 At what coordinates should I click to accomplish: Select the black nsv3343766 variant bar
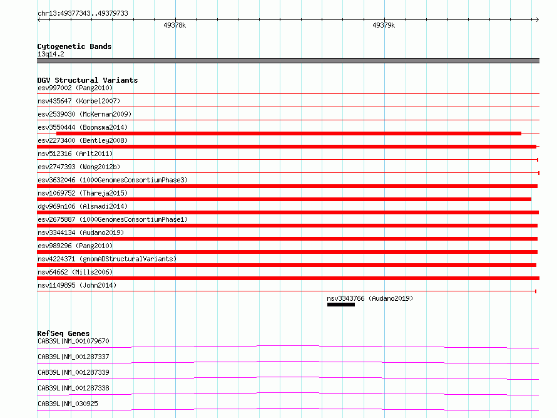(341, 305)
